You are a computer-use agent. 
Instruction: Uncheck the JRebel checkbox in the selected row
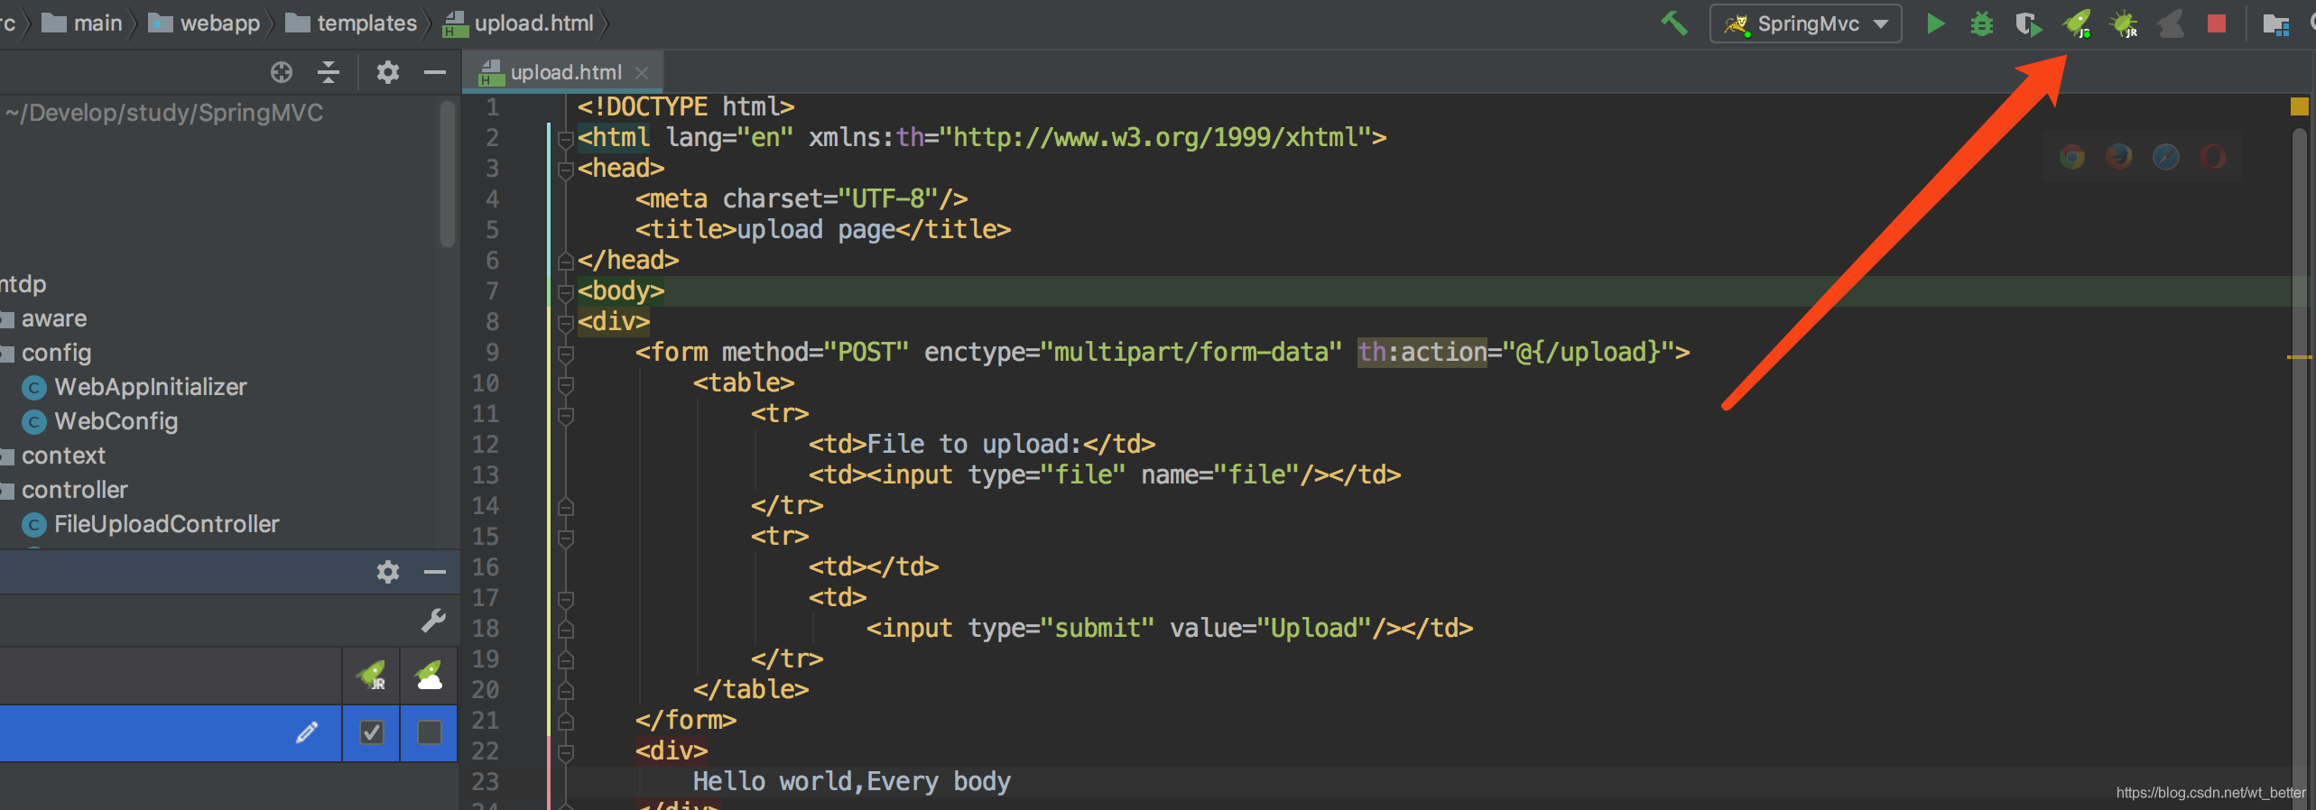pos(372,732)
